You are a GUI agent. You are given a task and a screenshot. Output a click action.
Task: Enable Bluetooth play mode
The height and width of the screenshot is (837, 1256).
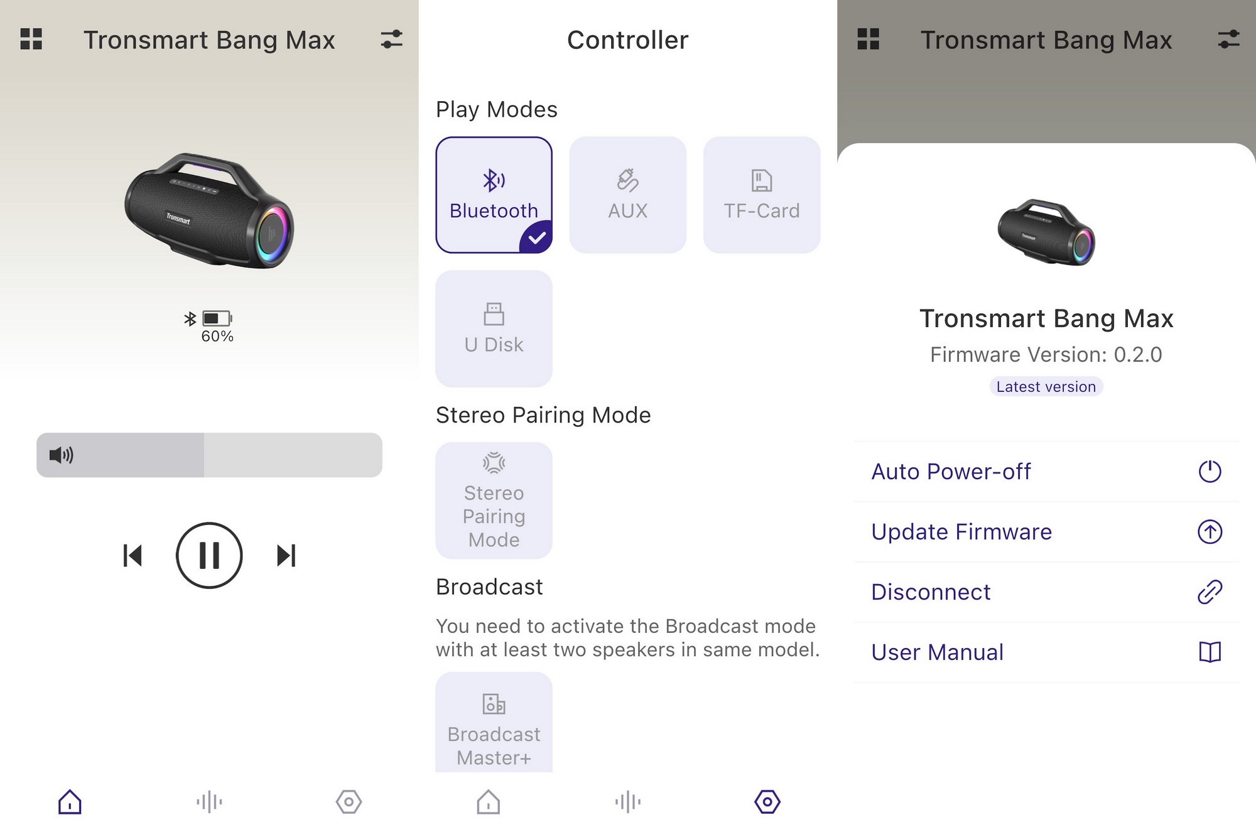494,193
